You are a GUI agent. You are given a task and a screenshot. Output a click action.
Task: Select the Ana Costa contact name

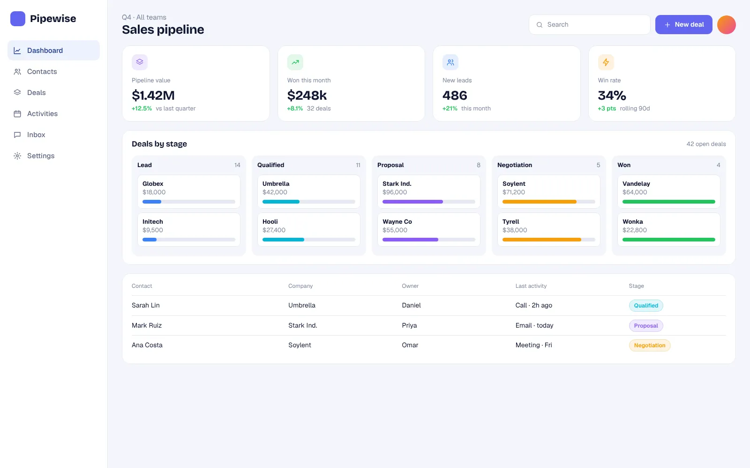point(147,345)
